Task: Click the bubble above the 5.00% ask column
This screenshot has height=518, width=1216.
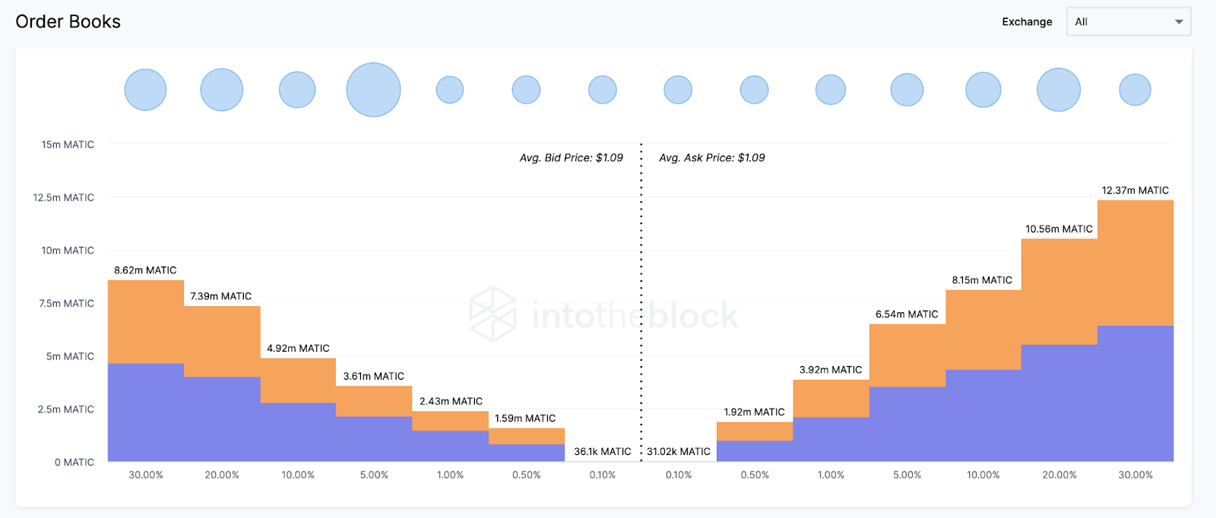Action: pyautogui.click(x=907, y=90)
